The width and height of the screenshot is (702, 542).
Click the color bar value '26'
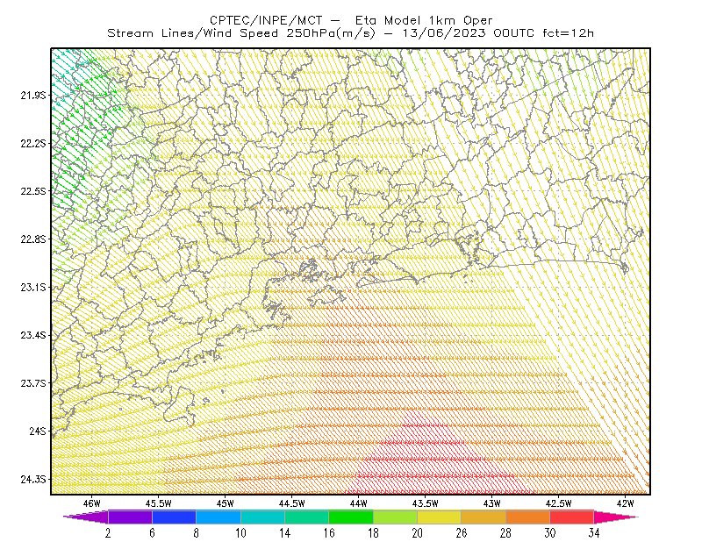(x=462, y=533)
